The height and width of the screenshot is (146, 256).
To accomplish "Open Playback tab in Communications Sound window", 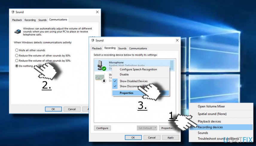I will coord(17,20).
